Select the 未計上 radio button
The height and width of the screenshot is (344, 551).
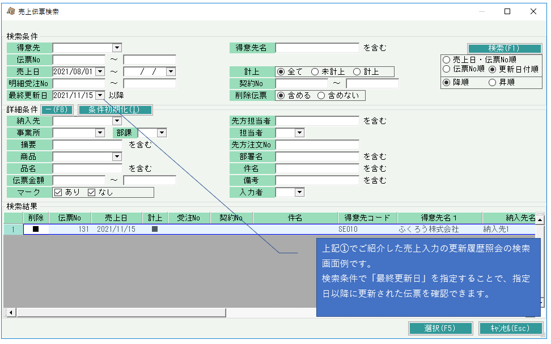click(315, 72)
